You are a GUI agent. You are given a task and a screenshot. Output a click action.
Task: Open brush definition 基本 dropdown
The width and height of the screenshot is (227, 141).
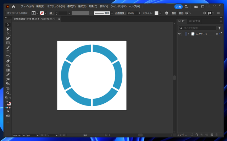click(x=112, y=13)
